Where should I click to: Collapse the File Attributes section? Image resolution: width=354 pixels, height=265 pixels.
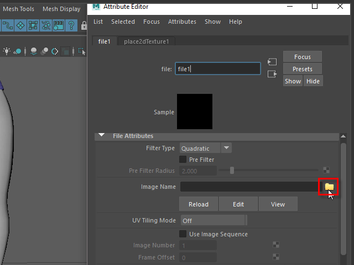(x=101, y=136)
